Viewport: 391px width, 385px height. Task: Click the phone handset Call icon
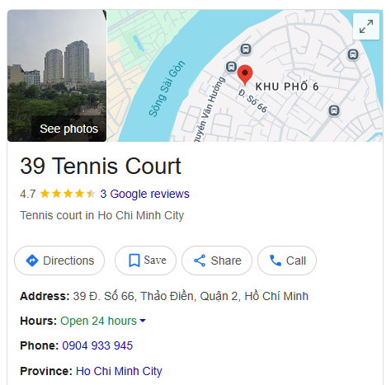[276, 261]
